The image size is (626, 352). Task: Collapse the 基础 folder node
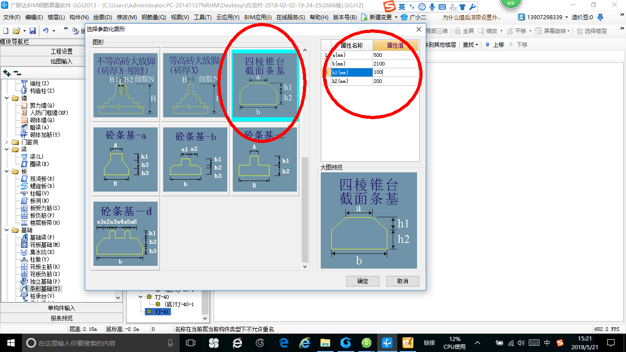point(6,230)
